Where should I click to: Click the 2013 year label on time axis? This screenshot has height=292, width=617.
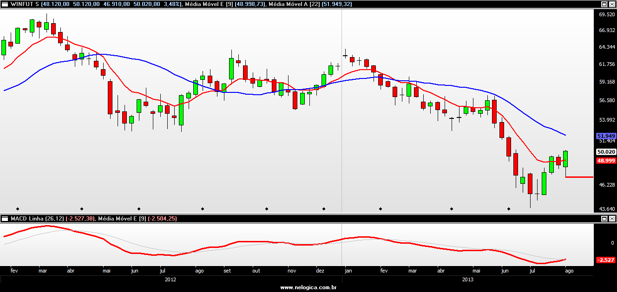[468, 279]
